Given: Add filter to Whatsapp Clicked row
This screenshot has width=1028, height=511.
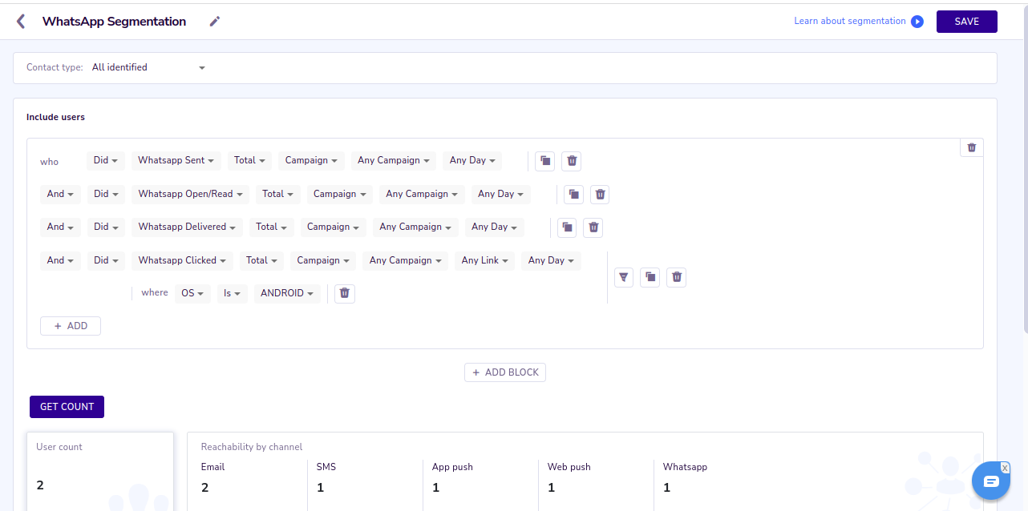Looking at the screenshot, I should pos(625,277).
